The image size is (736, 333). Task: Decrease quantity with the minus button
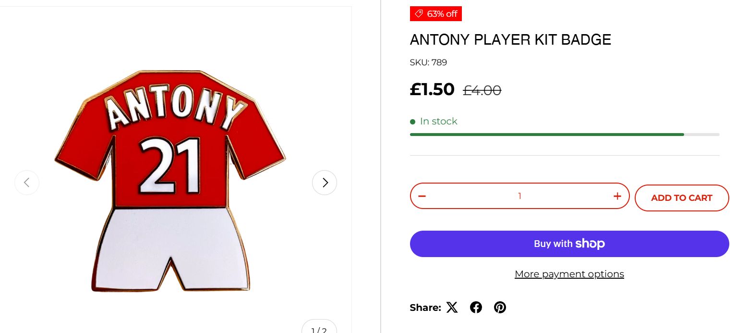click(422, 196)
